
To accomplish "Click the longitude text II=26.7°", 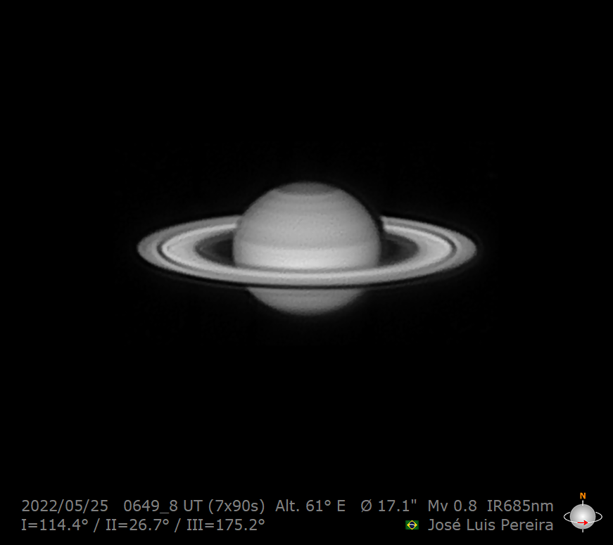I will click(137, 525).
